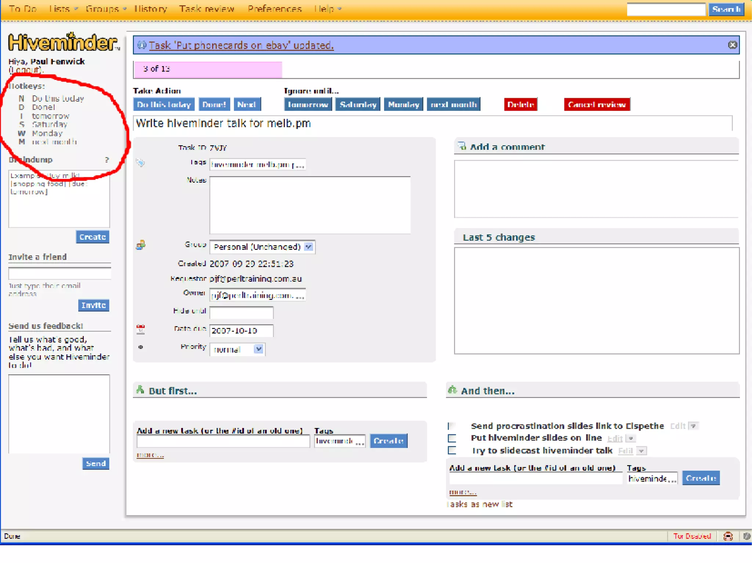This screenshot has width=752, height=563.
Task: Close the task updated notification banner
Action: pyautogui.click(x=732, y=45)
